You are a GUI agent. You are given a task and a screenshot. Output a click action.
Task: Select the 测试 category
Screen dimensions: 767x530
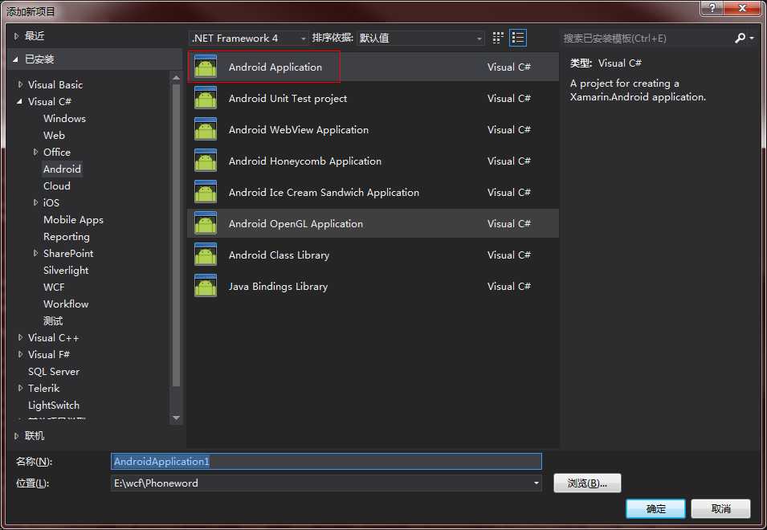(53, 320)
